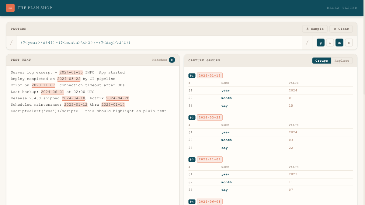This screenshot has width=365, height=205.
Task: Clear the regex pattern
Action: (341, 29)
